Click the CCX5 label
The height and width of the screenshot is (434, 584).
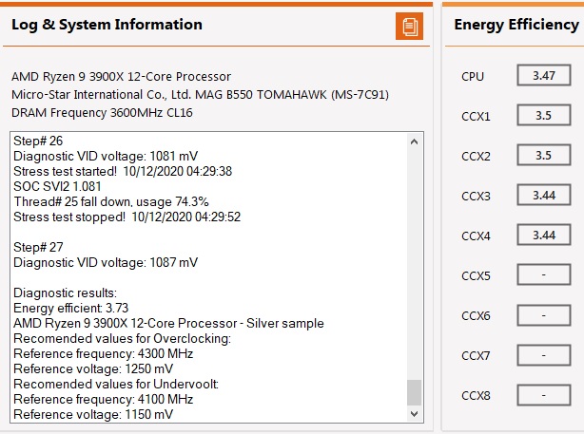point(476,276)
